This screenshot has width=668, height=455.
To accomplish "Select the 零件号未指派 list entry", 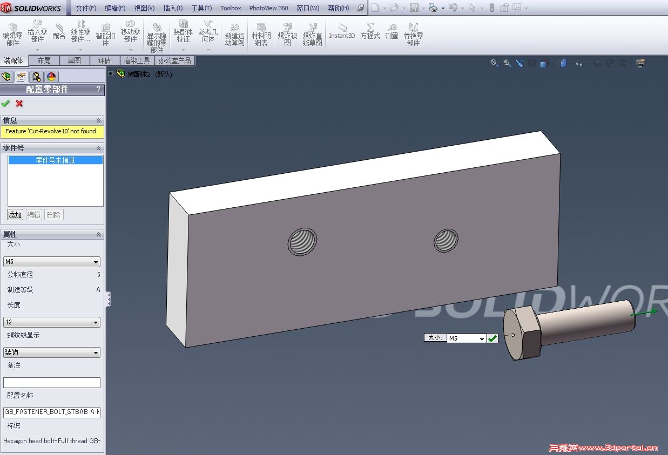I will (55, 160).
